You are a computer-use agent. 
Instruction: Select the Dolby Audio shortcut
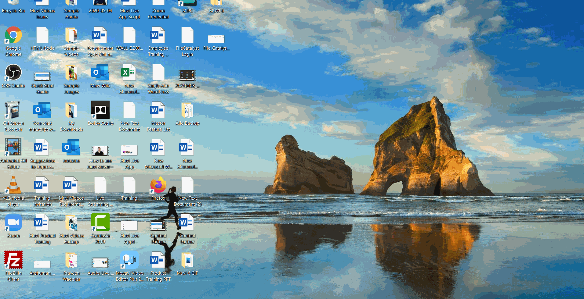coord(100,113)
